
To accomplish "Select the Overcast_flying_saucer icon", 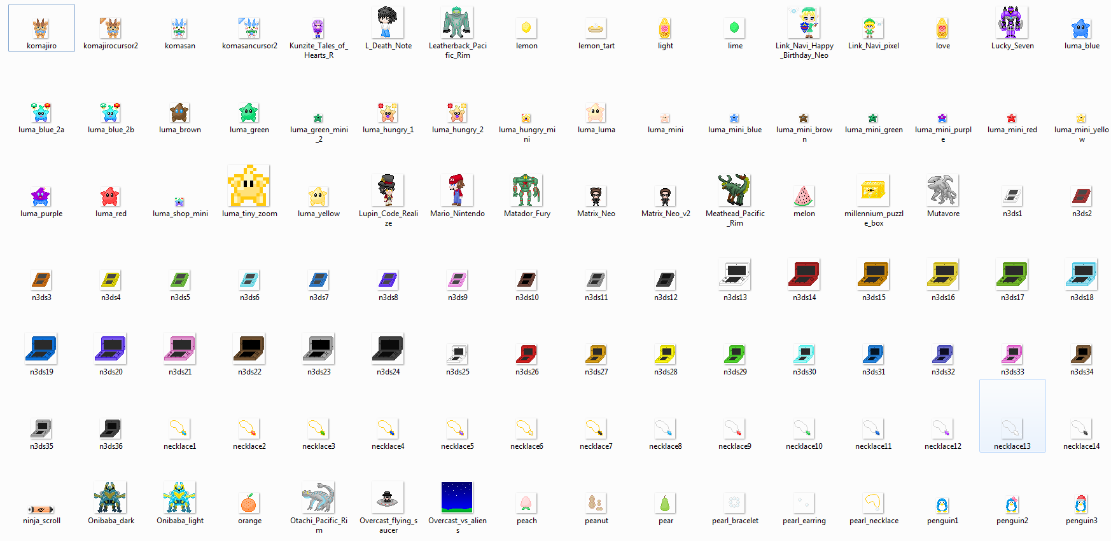I will (x=388, y=497).
